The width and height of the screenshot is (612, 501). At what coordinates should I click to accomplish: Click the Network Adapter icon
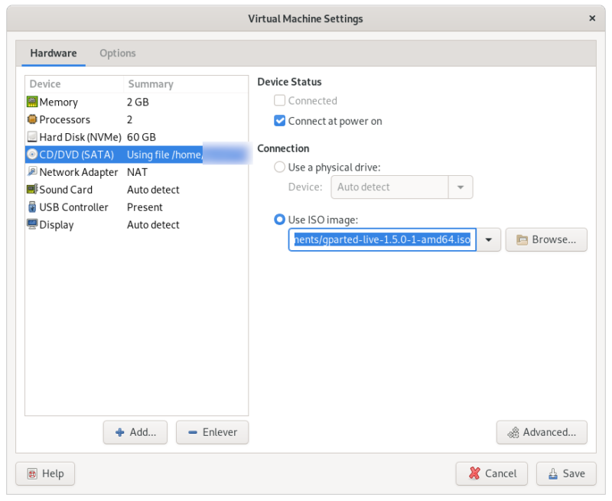click(32, 171)
